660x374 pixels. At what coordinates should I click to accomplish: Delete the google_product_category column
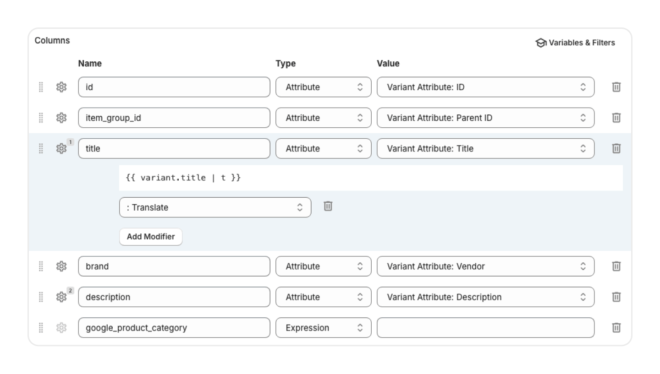pos(616,328)
